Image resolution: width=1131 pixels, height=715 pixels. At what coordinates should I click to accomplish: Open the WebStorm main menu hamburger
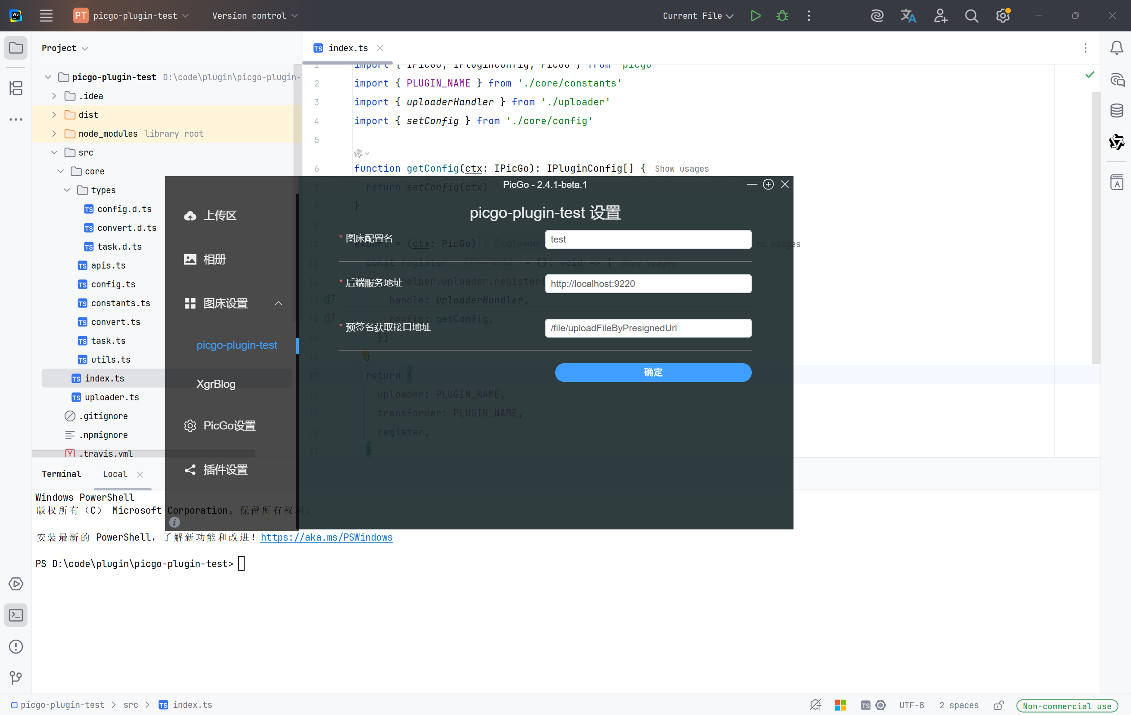(46, 16)
